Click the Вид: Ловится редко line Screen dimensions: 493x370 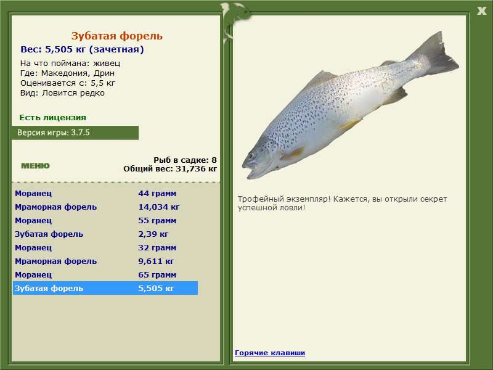point(62,93)
